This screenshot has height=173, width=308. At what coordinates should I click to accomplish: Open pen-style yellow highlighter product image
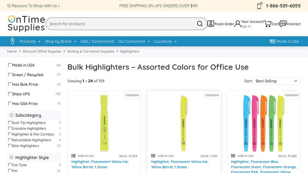click(184, 123)
